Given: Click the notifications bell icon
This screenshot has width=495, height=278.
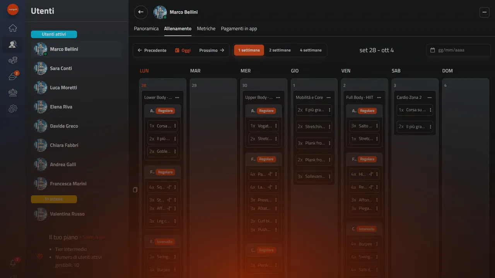Looking at the screenshot, I should 13,263.
